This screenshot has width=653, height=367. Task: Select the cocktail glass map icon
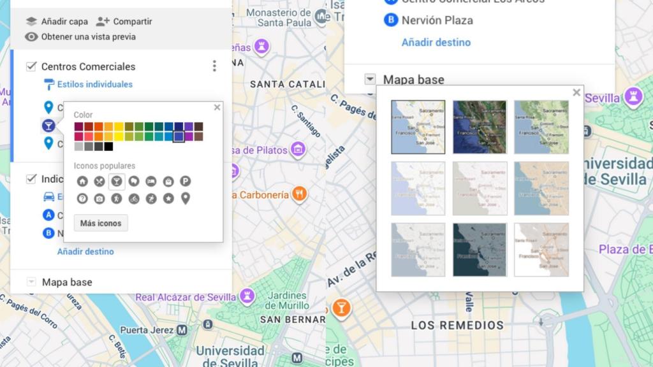[x=117, y=182]
